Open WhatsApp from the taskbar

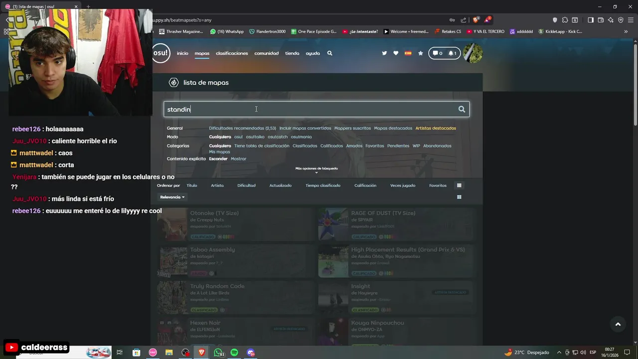[x=219, y=353]
